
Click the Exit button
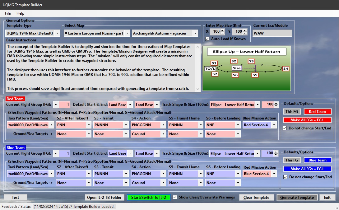pyautogui.click(x=327, y=198)
